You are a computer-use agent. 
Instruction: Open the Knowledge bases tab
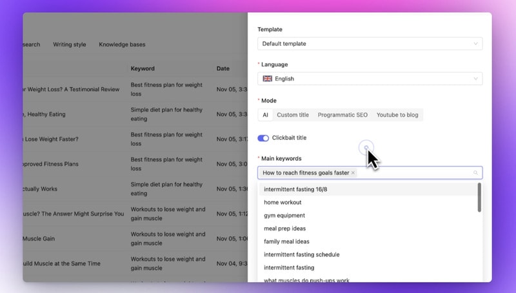click(x=122, y=45)
